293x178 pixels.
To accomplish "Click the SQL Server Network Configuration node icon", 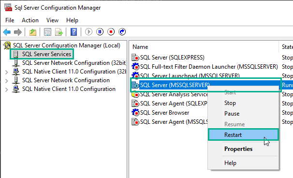I will click(x=16, y=80).
